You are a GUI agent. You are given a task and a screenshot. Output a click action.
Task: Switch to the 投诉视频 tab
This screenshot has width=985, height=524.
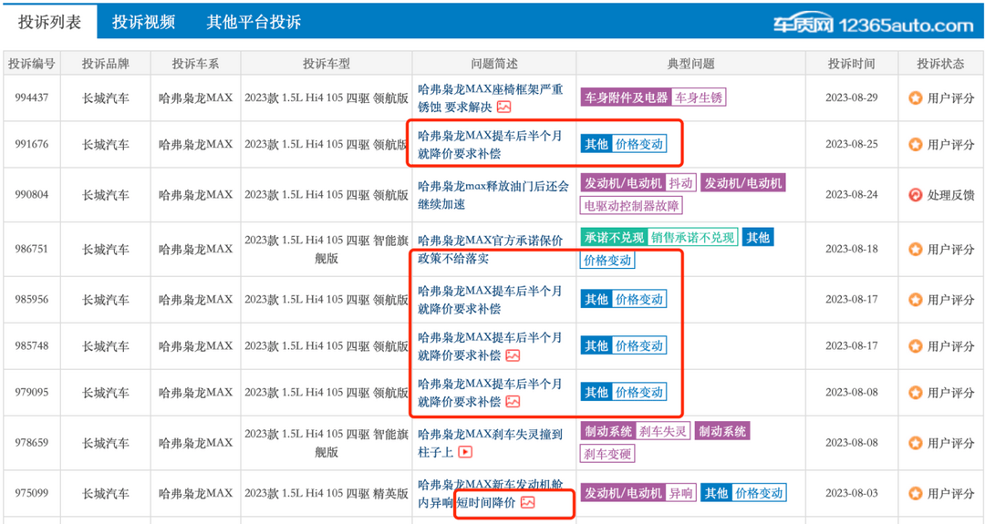[x=143, y=22]
